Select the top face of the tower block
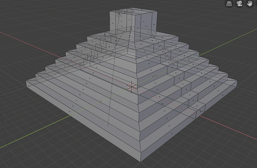Viewport: 257px width, 168px height. coord(134,11)
